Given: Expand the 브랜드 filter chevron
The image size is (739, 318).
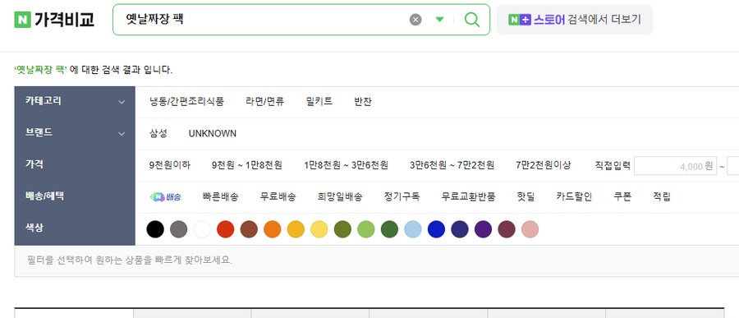Looking at the screenshot, I should [x=122, y=134].
